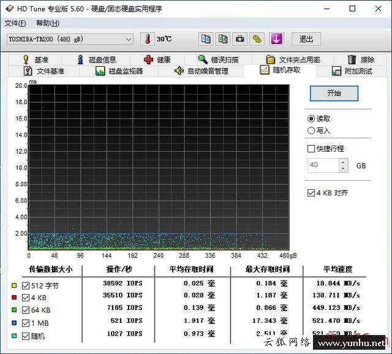
Task: Click the 开始 start button
Action: pos(334,93)
